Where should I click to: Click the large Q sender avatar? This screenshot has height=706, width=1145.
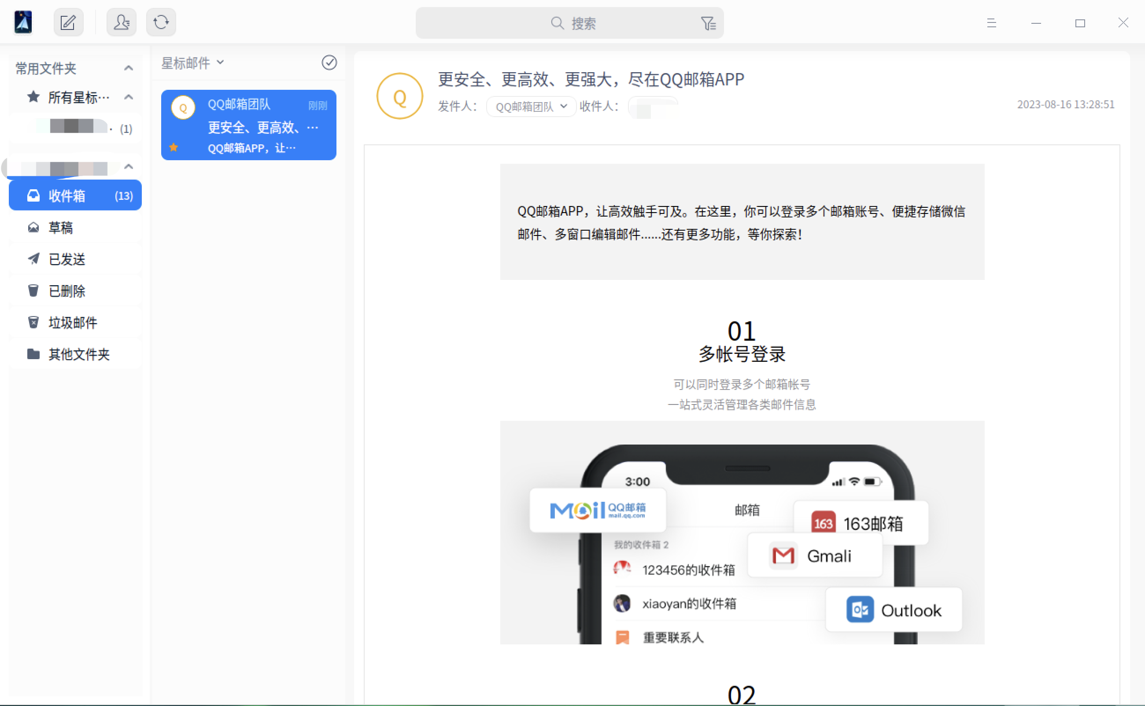pos(400,96)
